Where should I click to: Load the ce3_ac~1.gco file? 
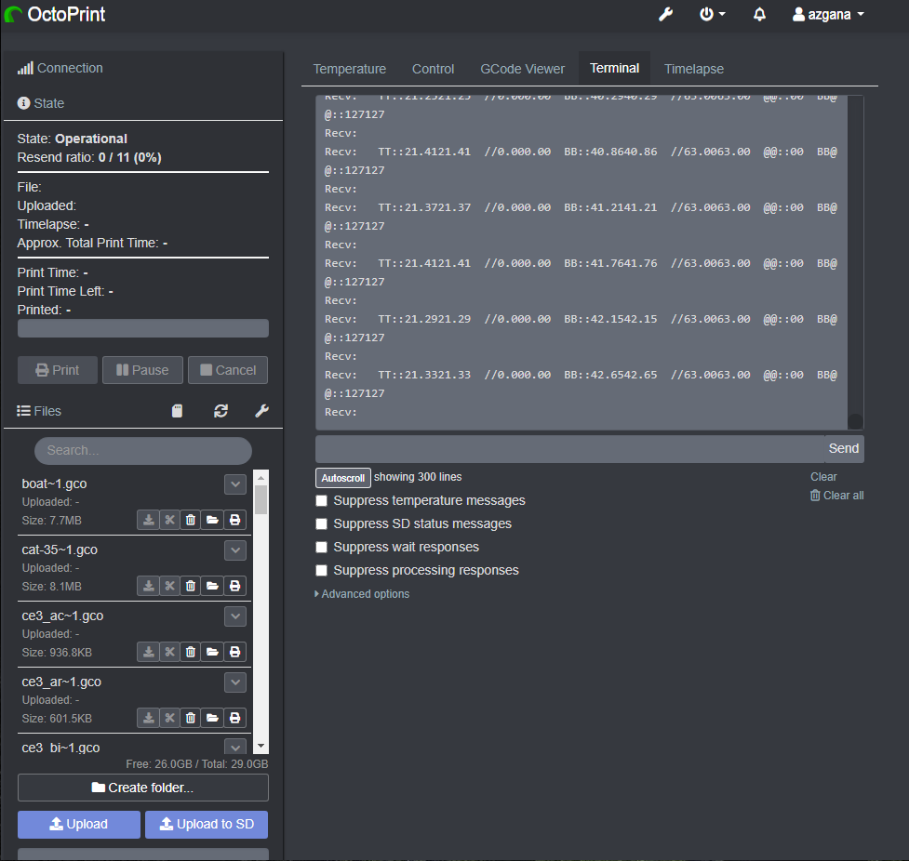click(212, 653)
